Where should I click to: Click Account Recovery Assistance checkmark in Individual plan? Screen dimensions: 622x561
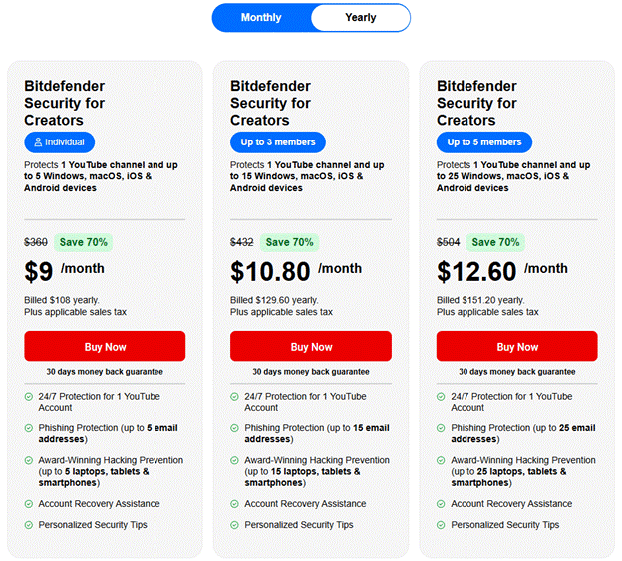click(29, 504)
